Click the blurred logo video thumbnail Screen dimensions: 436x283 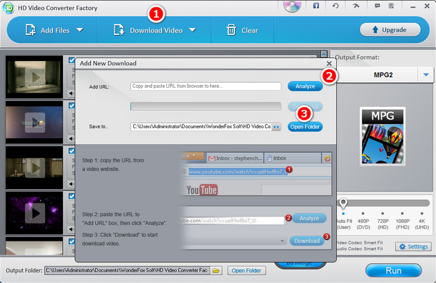(34, 122)
